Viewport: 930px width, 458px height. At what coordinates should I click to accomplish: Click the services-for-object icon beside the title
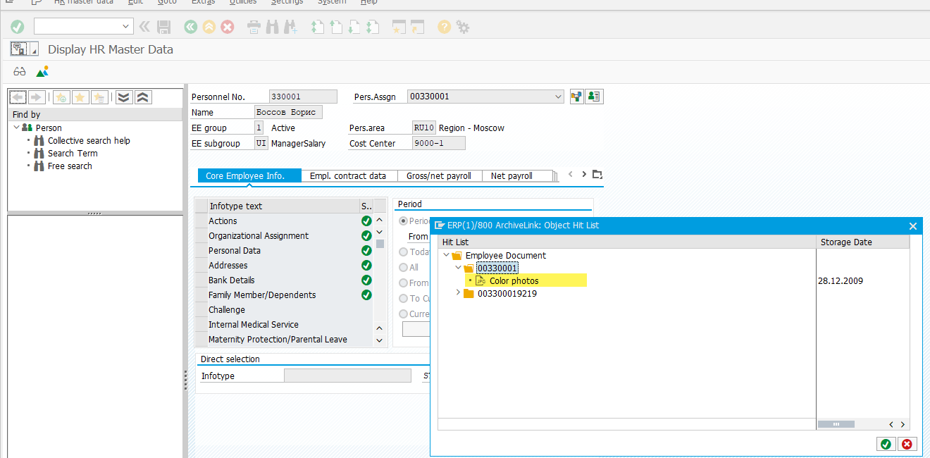[x=18, y=49]
